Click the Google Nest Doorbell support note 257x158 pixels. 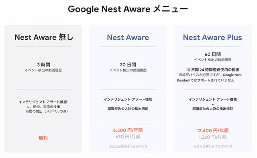point(209,78)
